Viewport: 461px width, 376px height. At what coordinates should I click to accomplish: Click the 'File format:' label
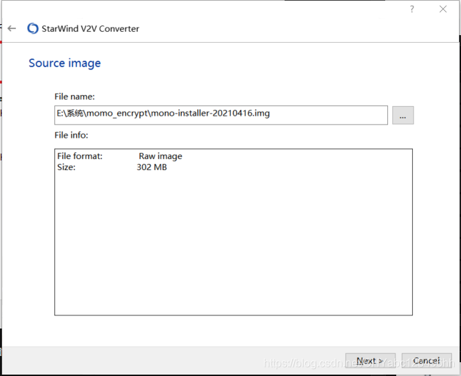(x=80, y=156)
